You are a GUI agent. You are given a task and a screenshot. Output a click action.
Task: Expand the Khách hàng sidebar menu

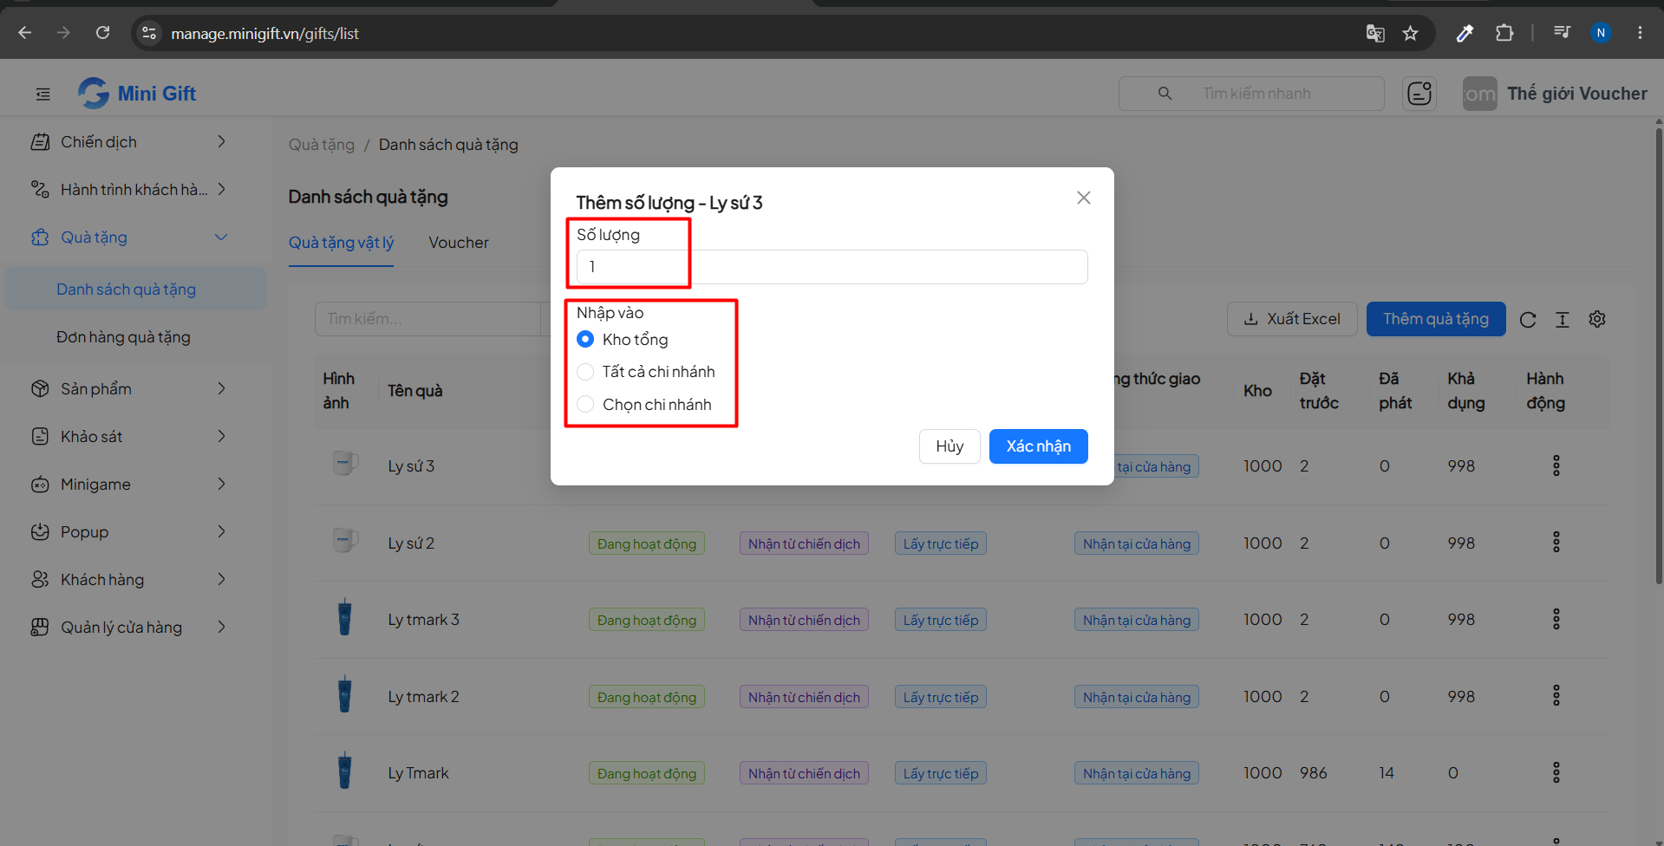(x=130, y=579)
